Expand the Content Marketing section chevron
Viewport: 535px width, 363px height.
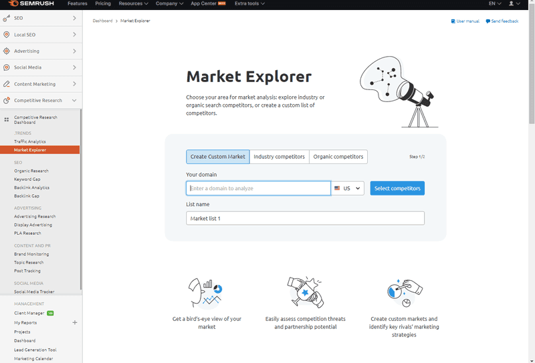(74, 84)
